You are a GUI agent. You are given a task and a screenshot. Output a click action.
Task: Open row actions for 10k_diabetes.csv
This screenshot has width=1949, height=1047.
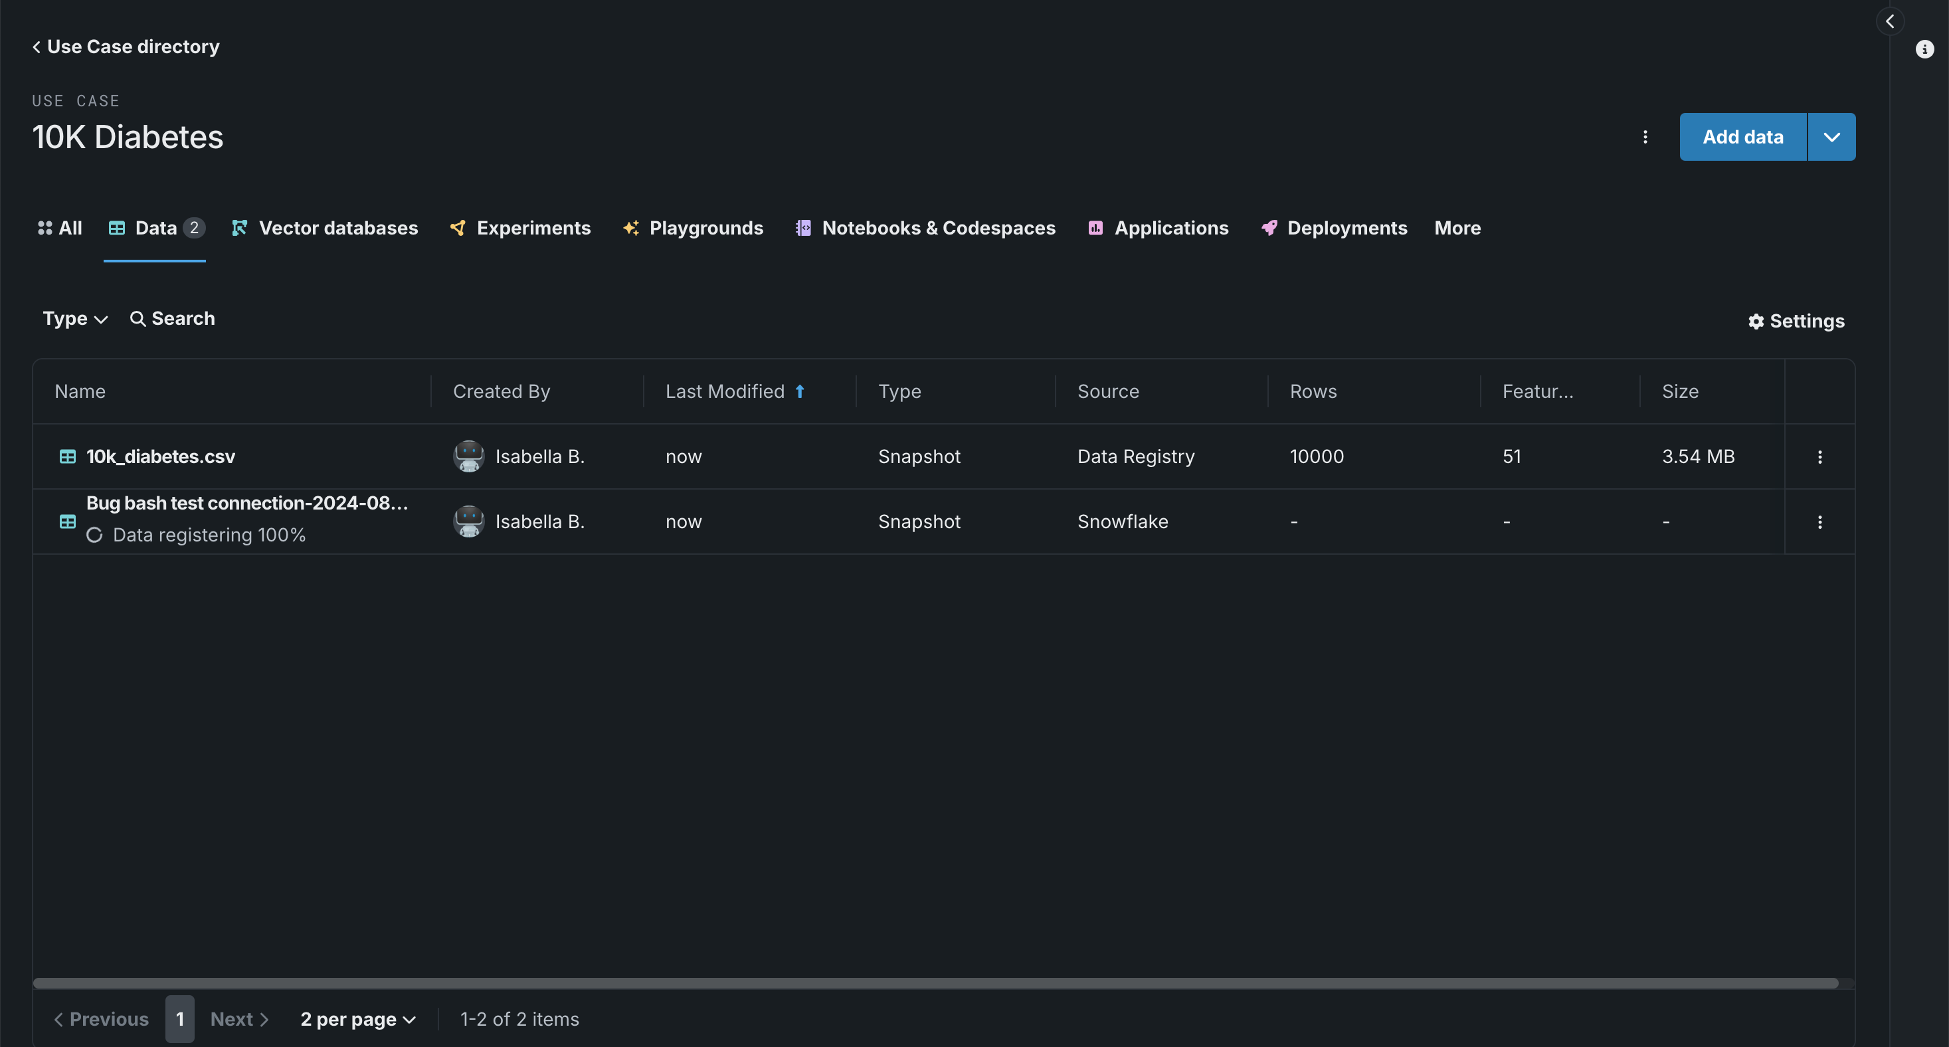[x=1819, y=457]
